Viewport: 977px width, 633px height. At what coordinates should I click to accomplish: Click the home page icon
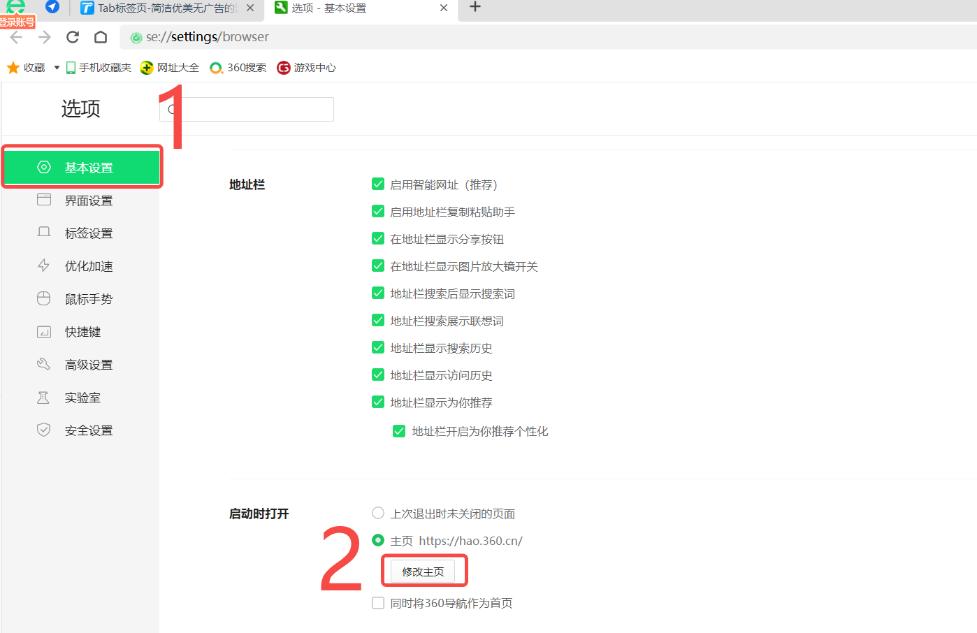[x=101, y=37]
